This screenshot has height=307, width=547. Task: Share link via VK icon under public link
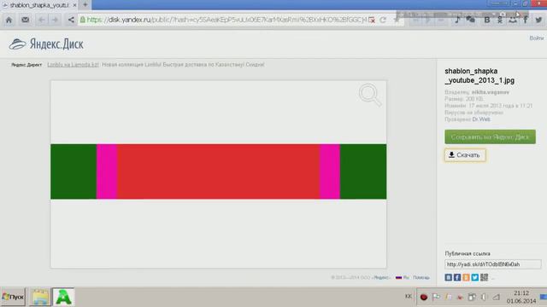(448, 277)
